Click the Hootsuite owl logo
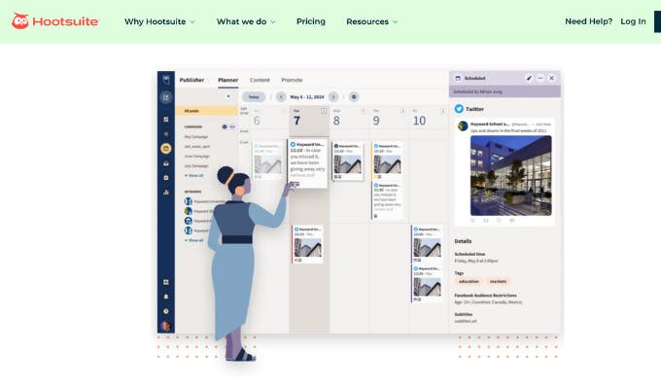This screenshot has width=661, height=389. pyautogui.click(x=54, y=21)
